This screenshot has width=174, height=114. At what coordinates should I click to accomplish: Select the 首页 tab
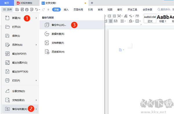click(x=7, y=3)
